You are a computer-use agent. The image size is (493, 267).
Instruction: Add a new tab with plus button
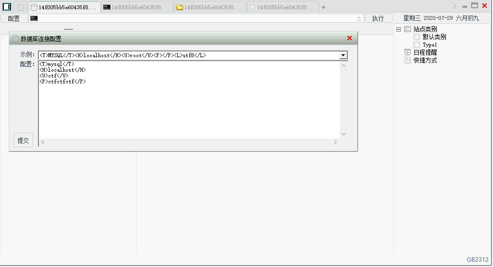click(323, 7)
